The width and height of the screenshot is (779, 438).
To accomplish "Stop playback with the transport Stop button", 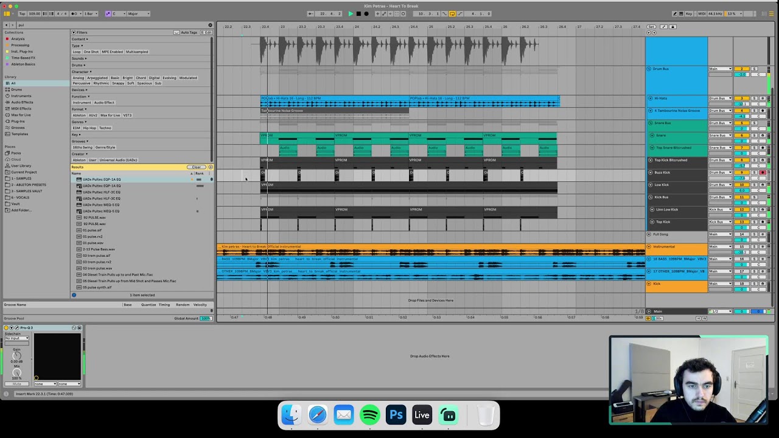I will coord(358,13).
